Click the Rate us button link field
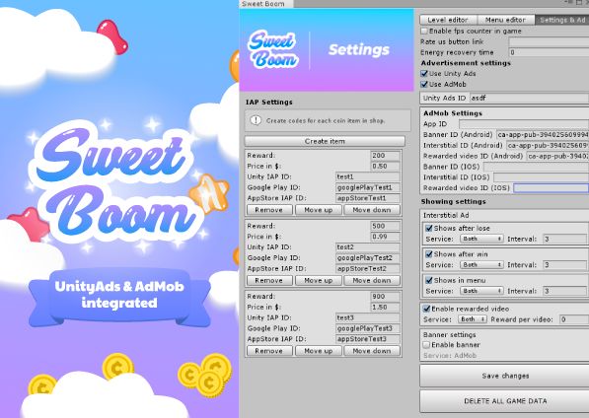Image resolution: width=589 pixels, height=418 pixels. [x=549, y=42]
